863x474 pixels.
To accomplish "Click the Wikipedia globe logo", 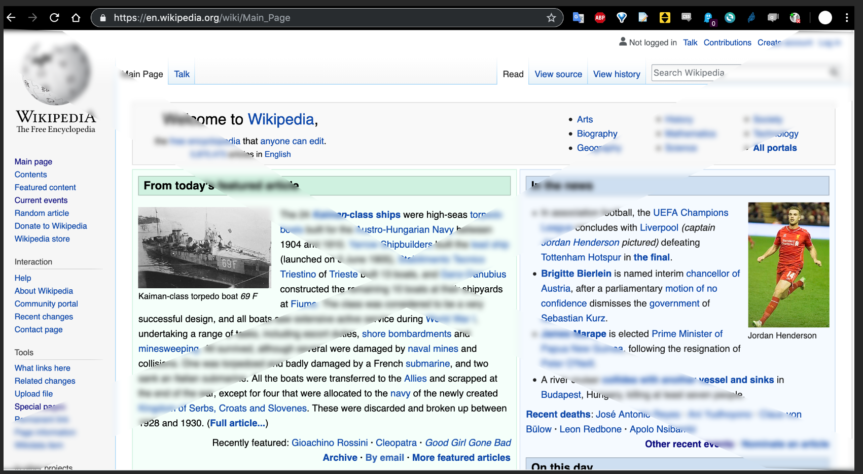I will (56, 74).
